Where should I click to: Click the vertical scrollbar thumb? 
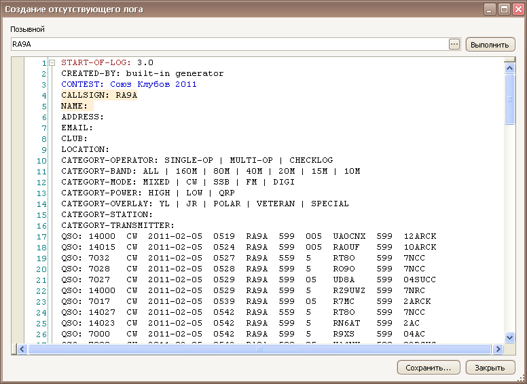click(x=509, y=99)
